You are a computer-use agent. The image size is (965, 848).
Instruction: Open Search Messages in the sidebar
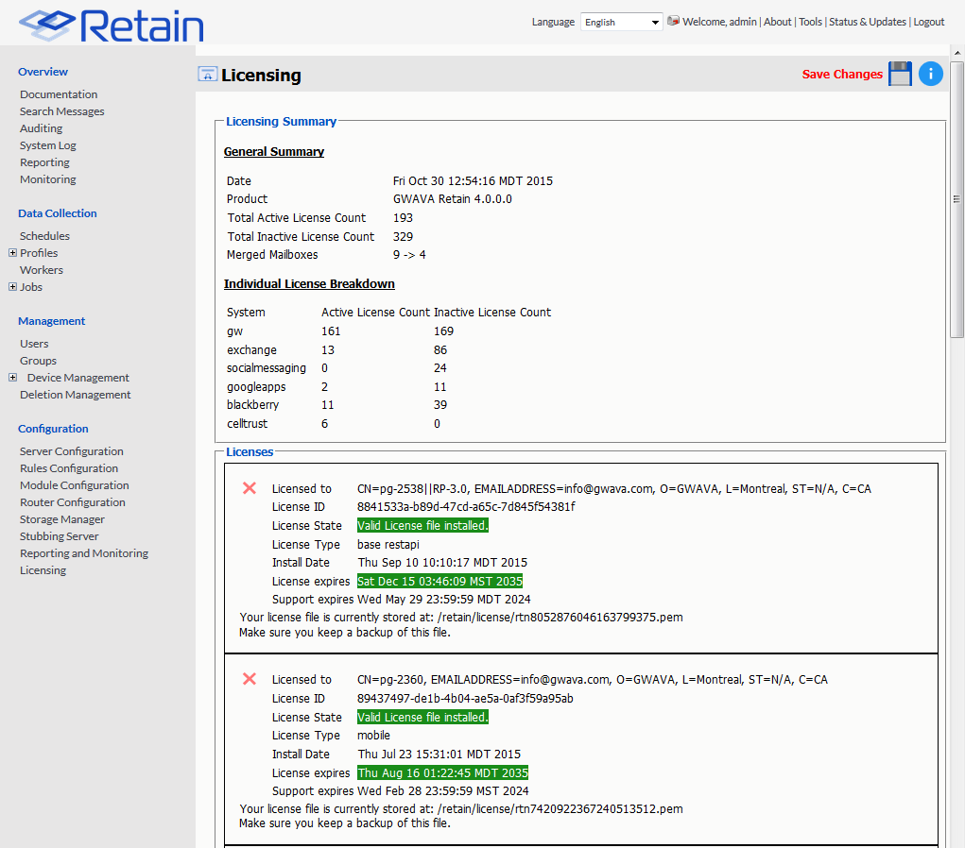(x=61, y=111)
